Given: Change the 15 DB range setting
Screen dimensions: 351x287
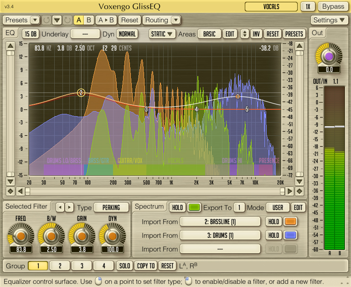Looking at the screenshot, I should pos(31,34).
